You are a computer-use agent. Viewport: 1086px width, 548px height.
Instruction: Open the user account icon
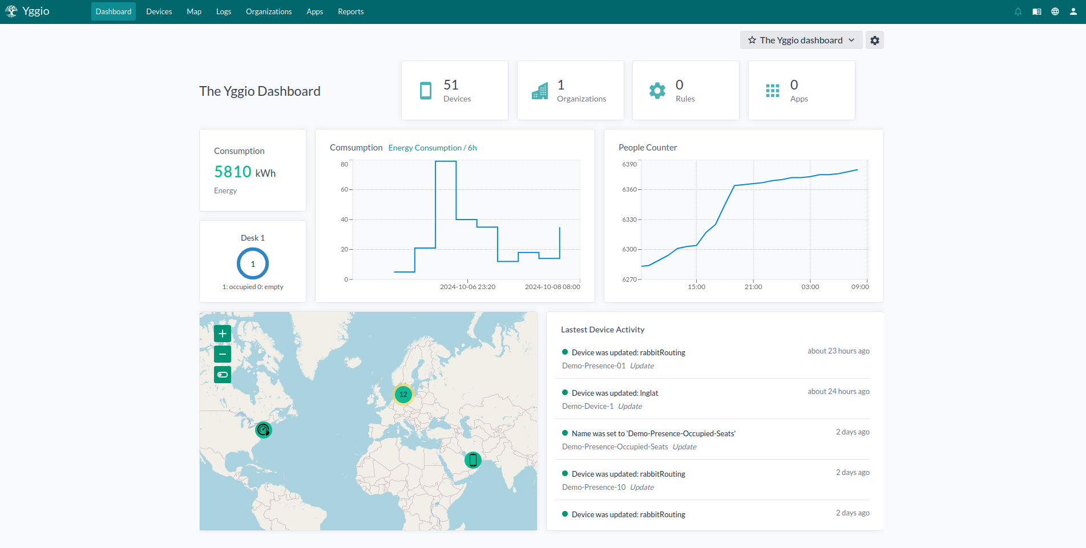(1073, 11)
